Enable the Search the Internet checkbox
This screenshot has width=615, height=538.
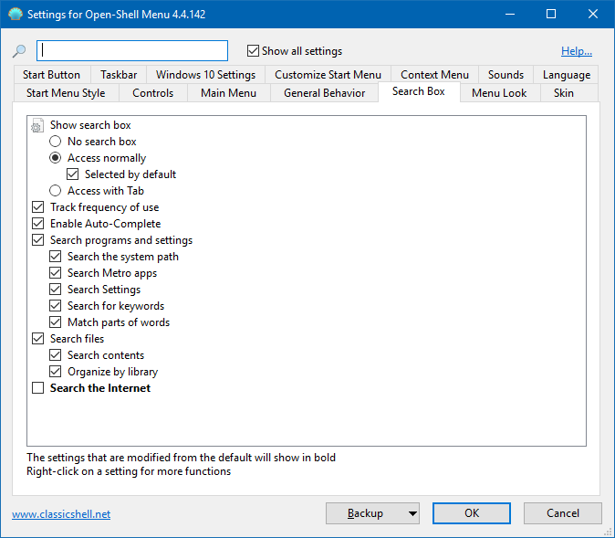pos(37,388)
